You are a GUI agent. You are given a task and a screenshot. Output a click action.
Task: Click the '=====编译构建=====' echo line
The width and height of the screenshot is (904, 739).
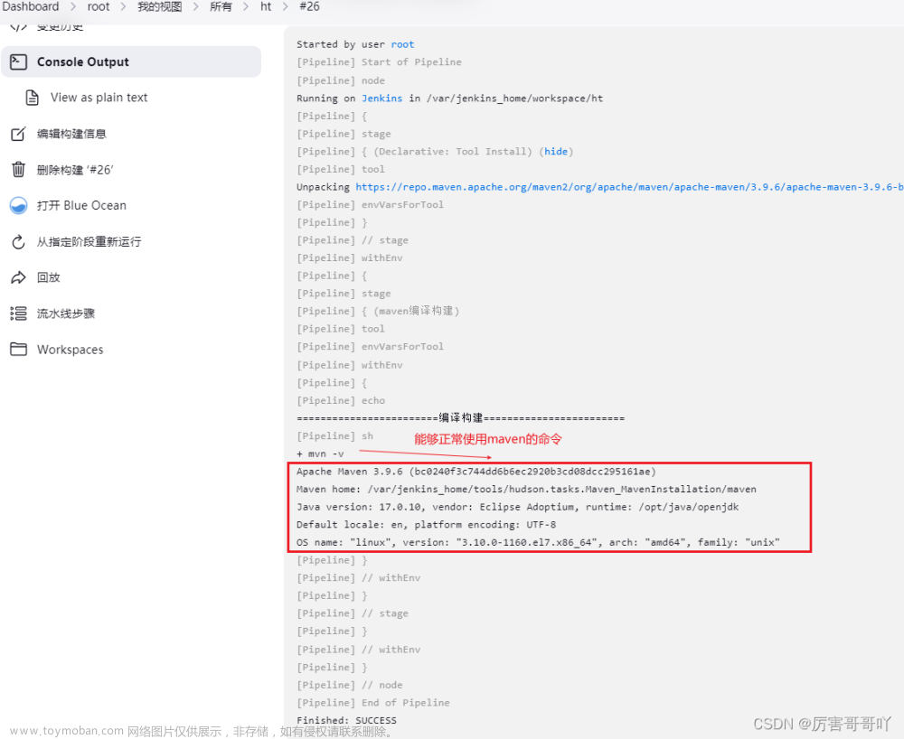461,417
